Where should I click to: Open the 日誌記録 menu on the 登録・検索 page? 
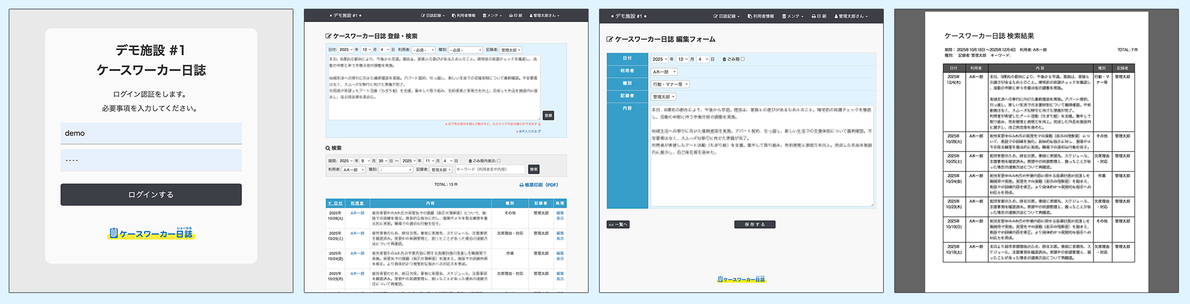(433, 16)
